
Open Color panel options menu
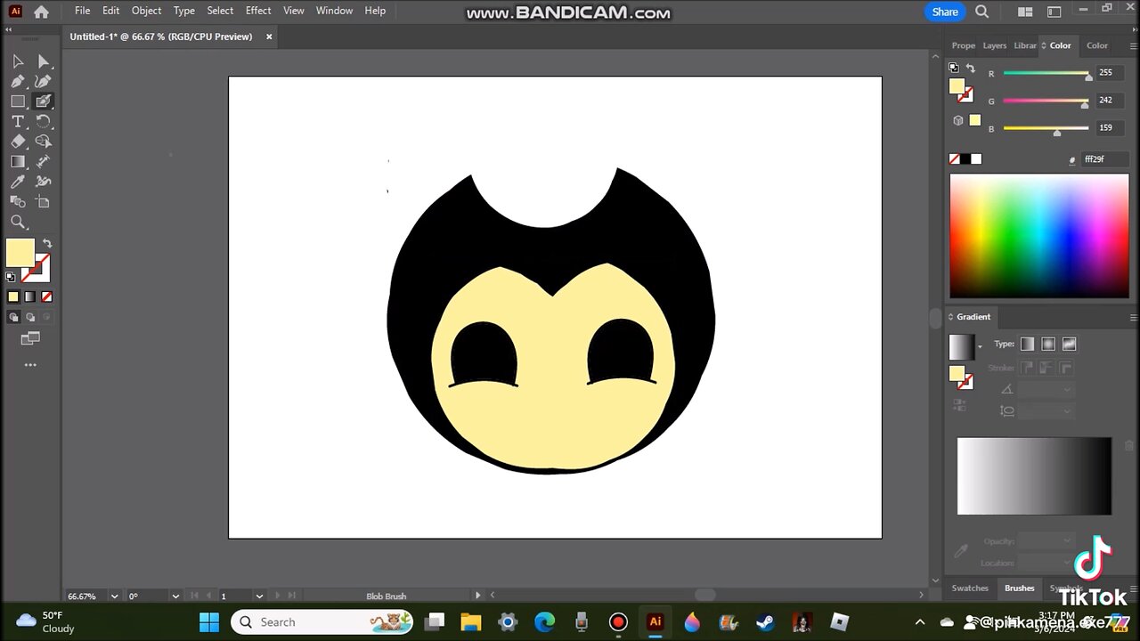[1133, 45]
